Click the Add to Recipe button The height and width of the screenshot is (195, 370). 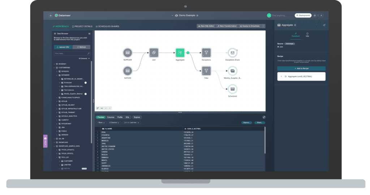(x=301, y=68)
